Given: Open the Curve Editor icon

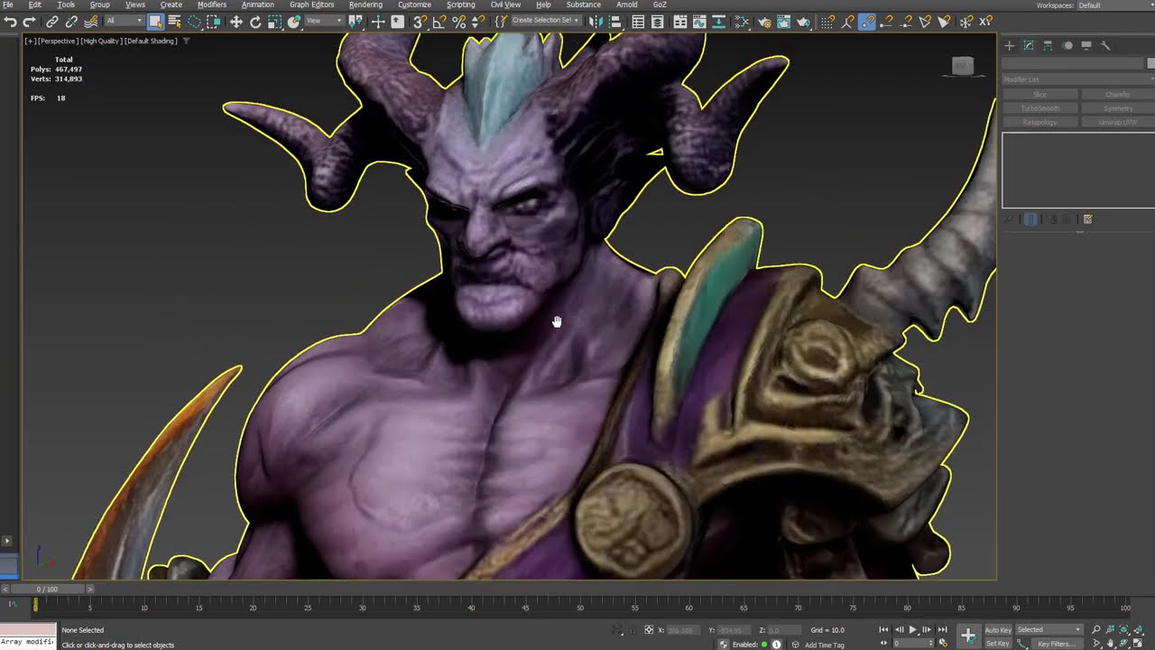Looking at the screenshot, I should [698, 22].
